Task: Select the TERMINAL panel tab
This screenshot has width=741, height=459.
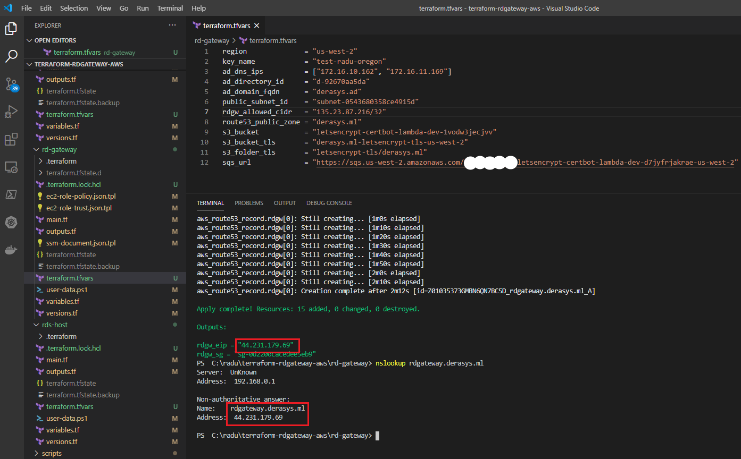Action: (x=210, y=203)
